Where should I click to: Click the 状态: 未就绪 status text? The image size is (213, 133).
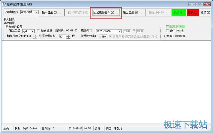pyautogui.click(x=114, y=128)
